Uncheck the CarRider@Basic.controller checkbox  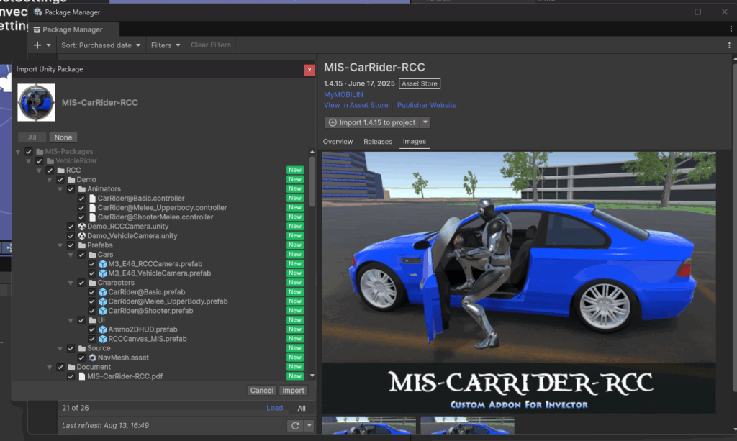[81, 199]
